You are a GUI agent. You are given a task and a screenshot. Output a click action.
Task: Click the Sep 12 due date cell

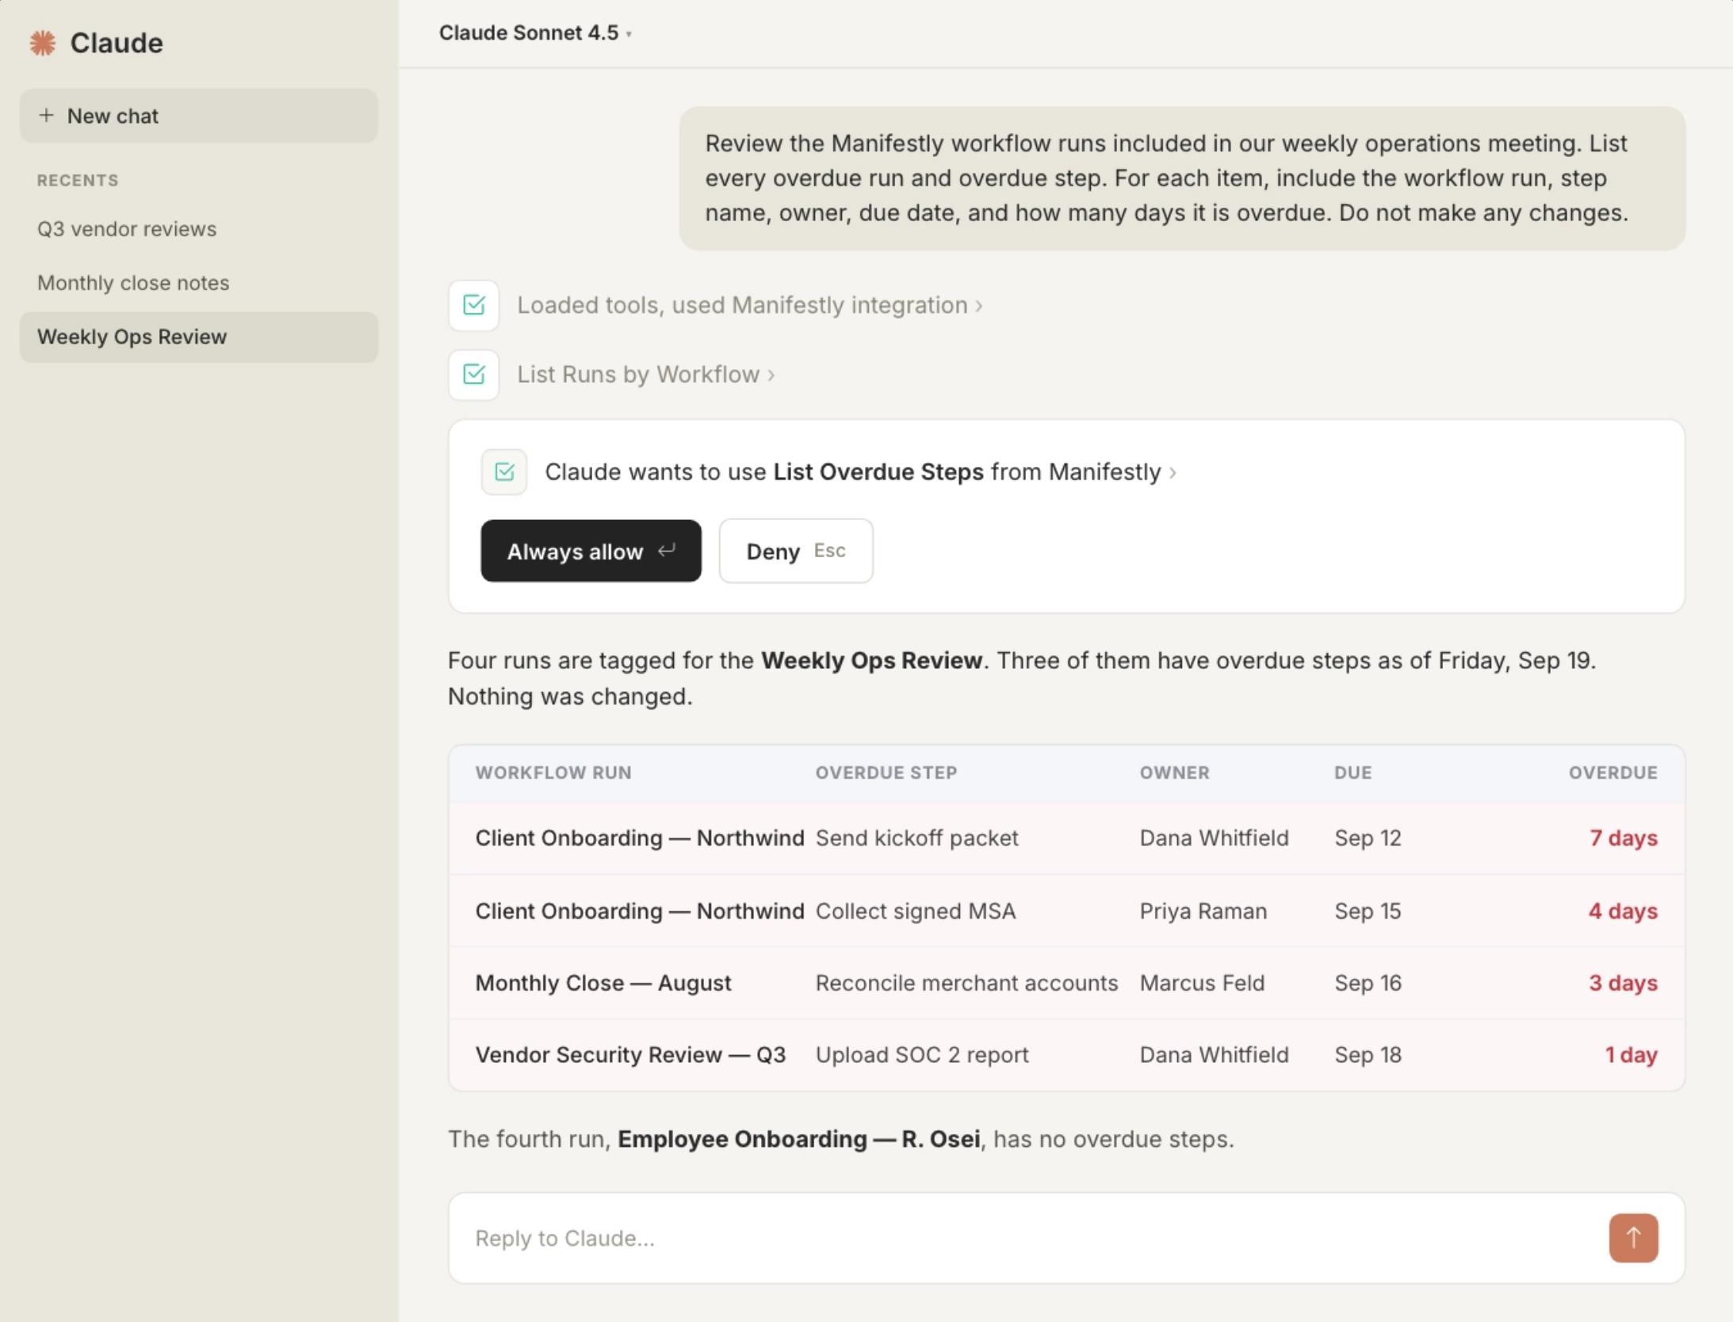1368,839
